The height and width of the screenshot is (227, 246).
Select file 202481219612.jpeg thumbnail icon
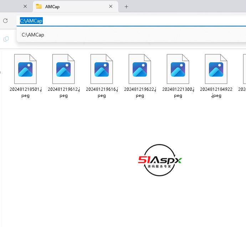tap(63, 69)
